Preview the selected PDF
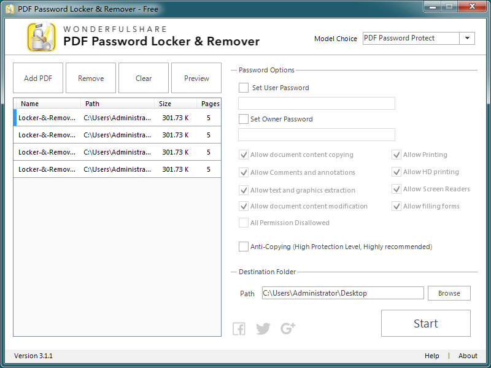The image size is (491, 368). coord(196,78)
